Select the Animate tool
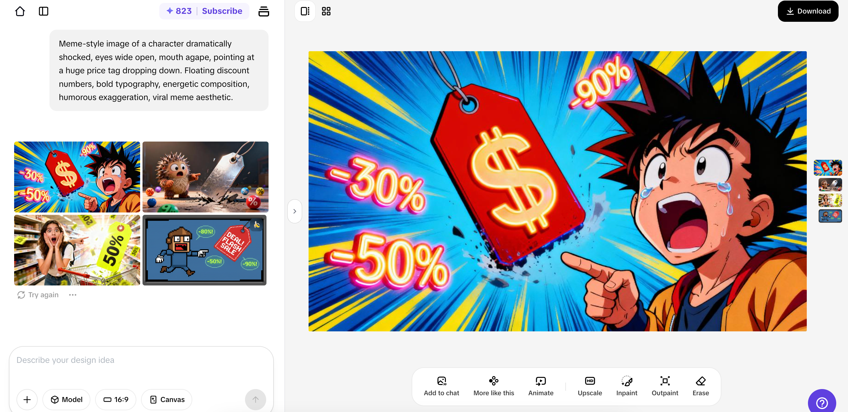Image resolution: width=848 pixels, height=412 pixels. tap(541, 386)
